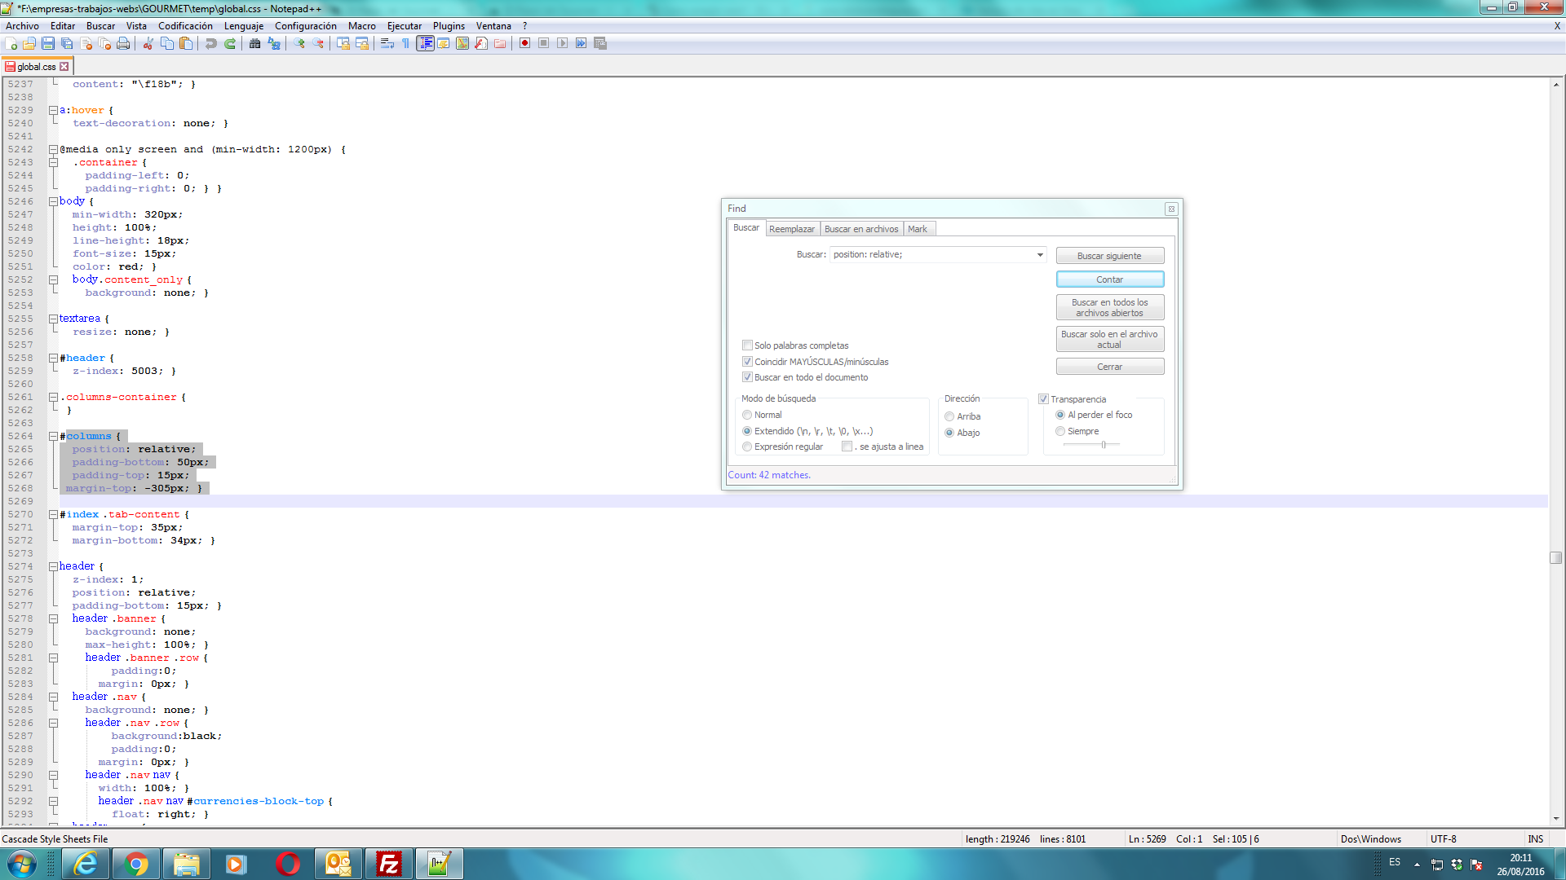1566x880 pixels.
Task: Click the Zoom in magnifier icon
Action: coord(299,43)
